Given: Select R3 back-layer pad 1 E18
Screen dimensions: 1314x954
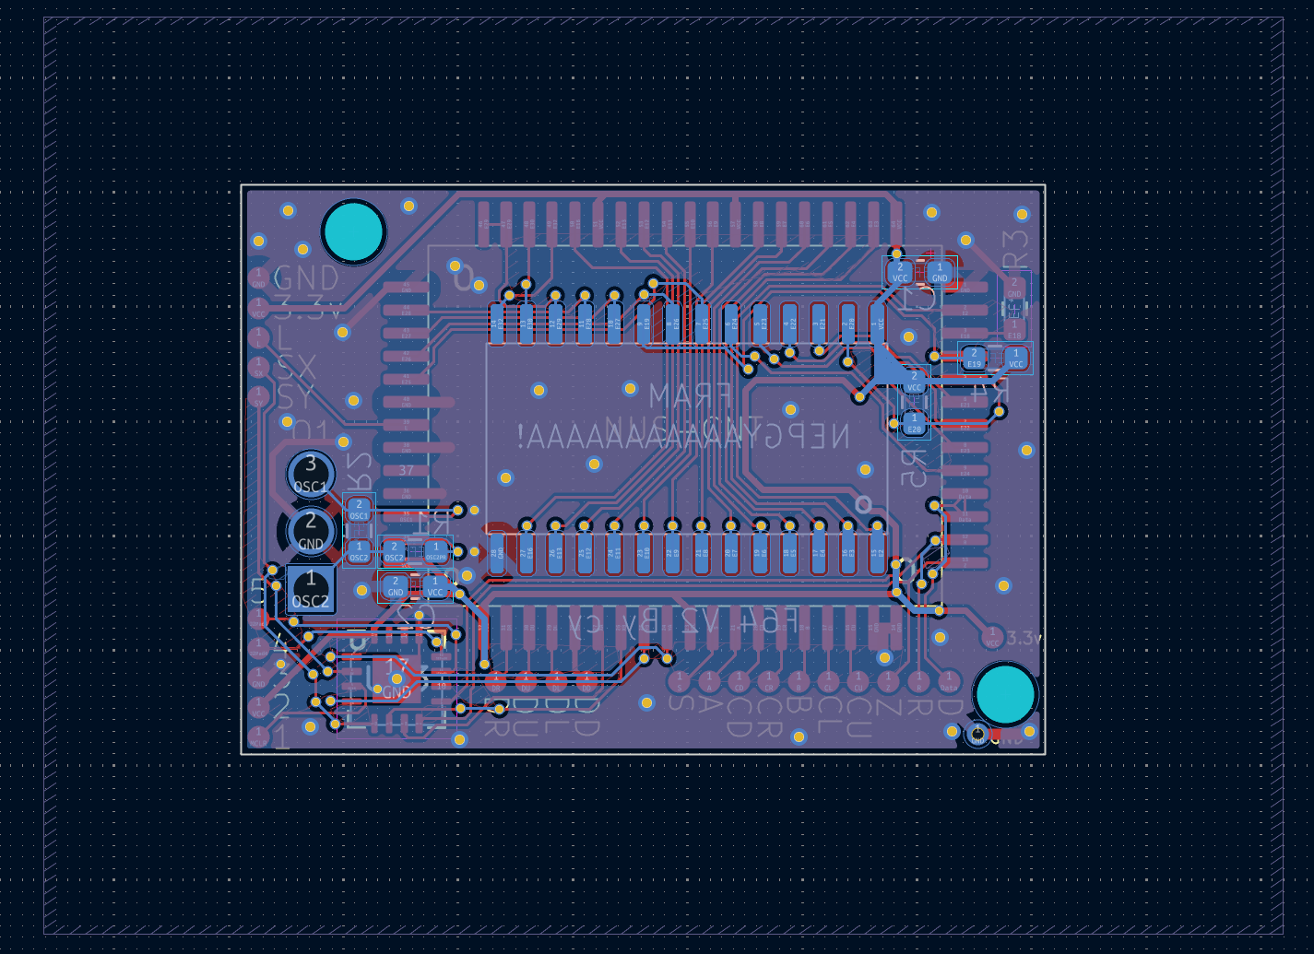Looking at the screenshot, I should click(1014, 327).
